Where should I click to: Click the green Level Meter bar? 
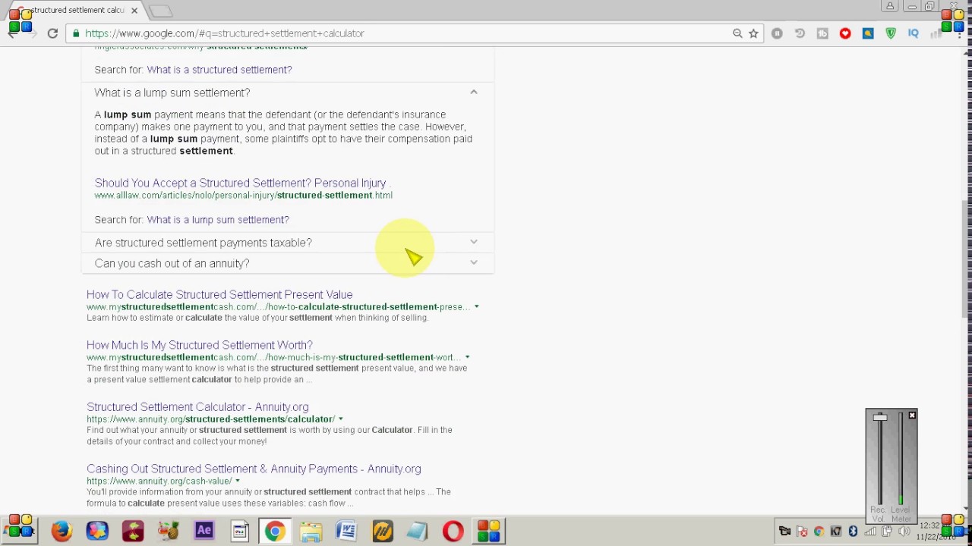coord(901,500)
